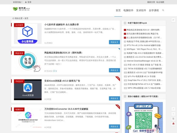Click the user icon beside 登录
The image size is (177, 133).
point(26,2)
